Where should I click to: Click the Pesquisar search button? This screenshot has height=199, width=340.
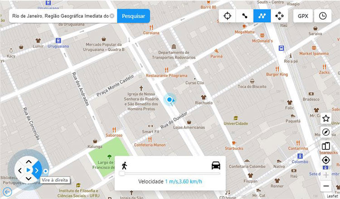(x=133, y=16)
